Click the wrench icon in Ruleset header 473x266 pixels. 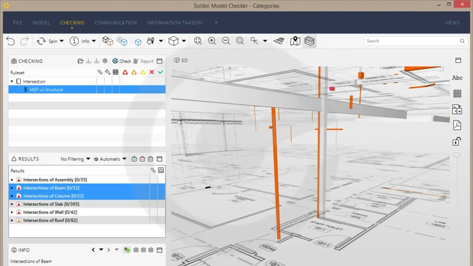coord(108,72)
